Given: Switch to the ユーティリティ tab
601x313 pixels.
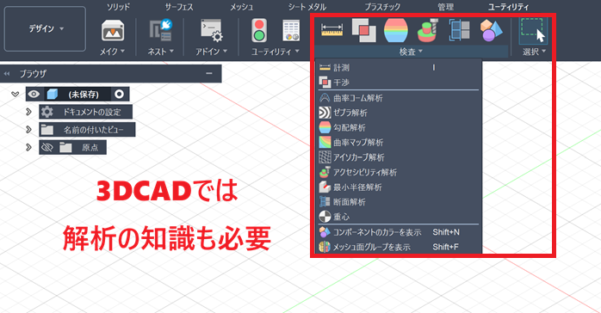Looking at the screenshot, I should click(x=508, y=7).
